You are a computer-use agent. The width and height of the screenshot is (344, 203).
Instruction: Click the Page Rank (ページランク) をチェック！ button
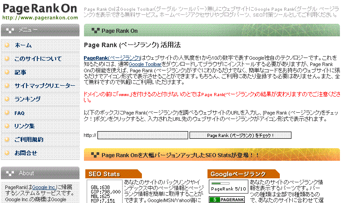pos(240,135)
